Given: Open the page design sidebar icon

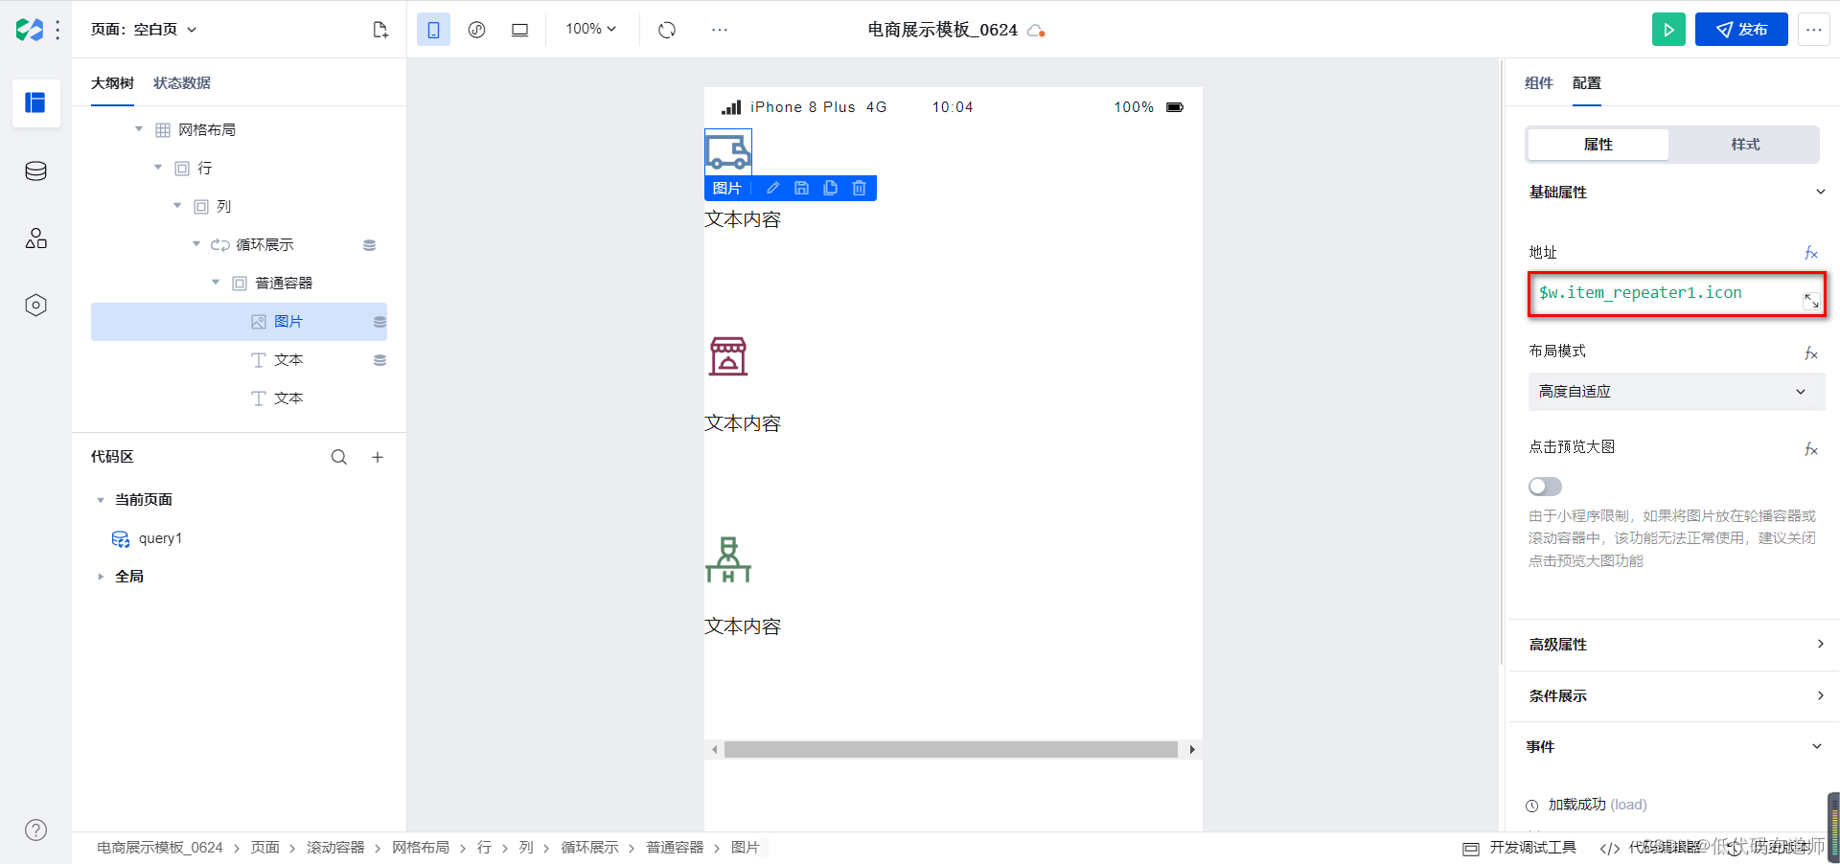Looking at the screenshot, I should [35, 102].
